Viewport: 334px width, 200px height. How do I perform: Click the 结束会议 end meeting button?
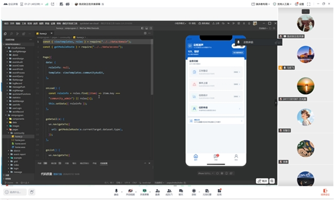click(x=325, y=192)
